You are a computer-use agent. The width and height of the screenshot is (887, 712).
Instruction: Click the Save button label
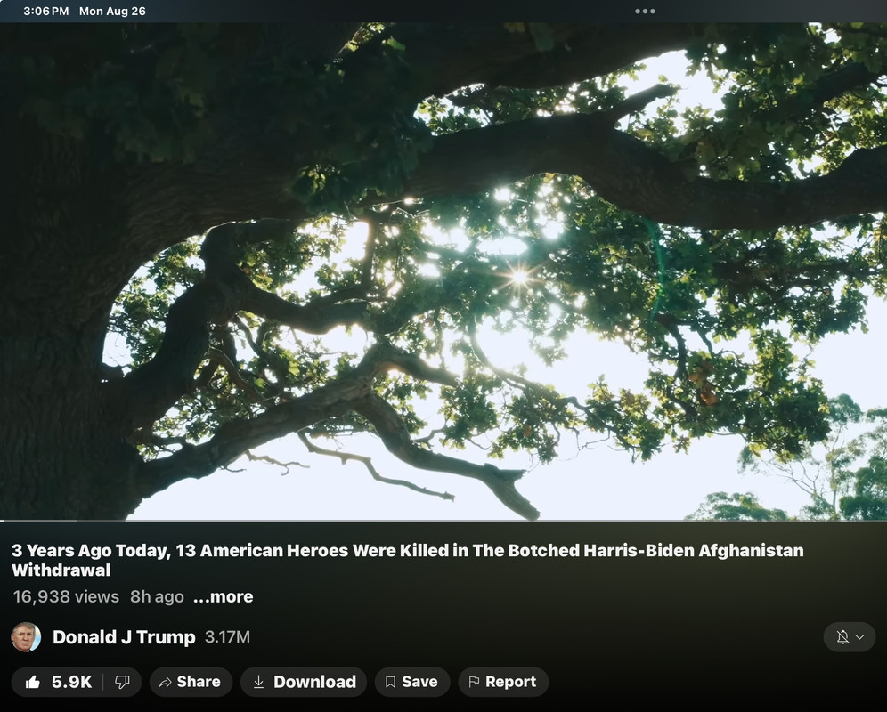419,682
